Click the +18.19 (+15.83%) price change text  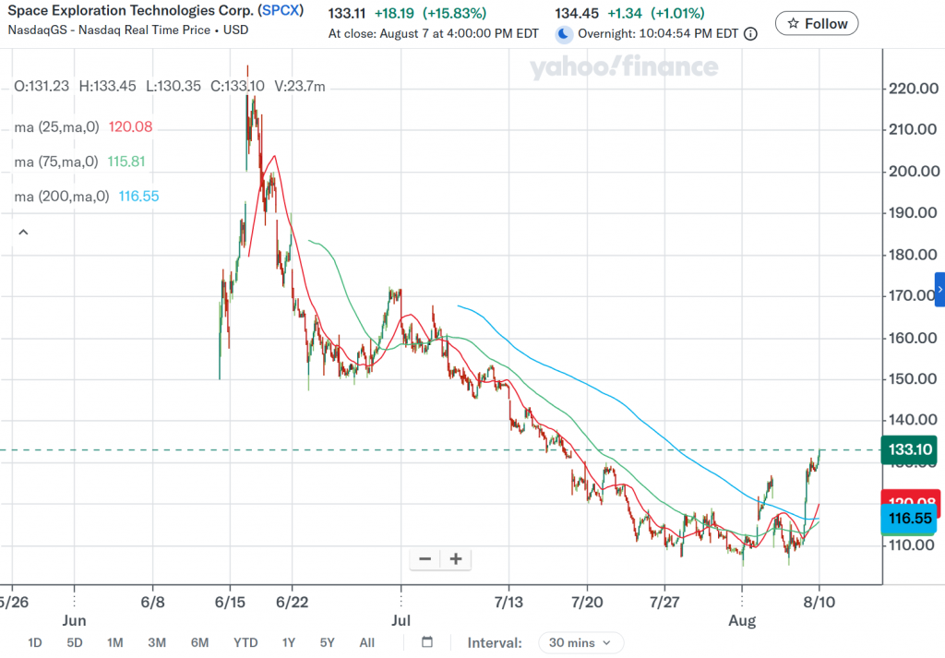[430, 13]
